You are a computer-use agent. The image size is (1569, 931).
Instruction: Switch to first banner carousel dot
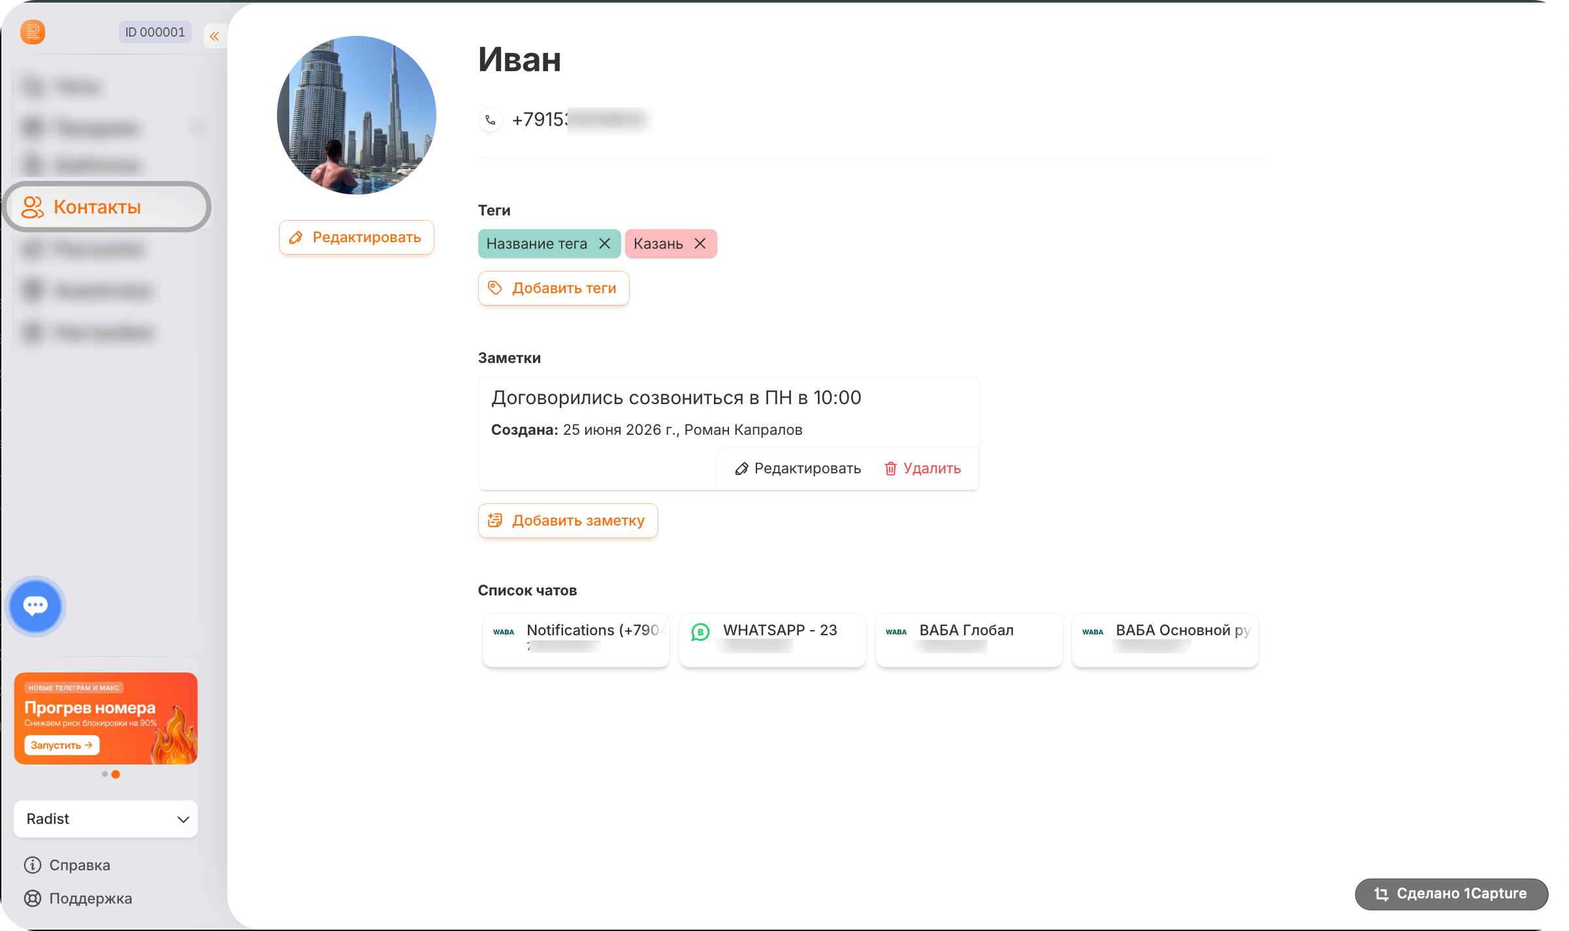tap(105, 774)
